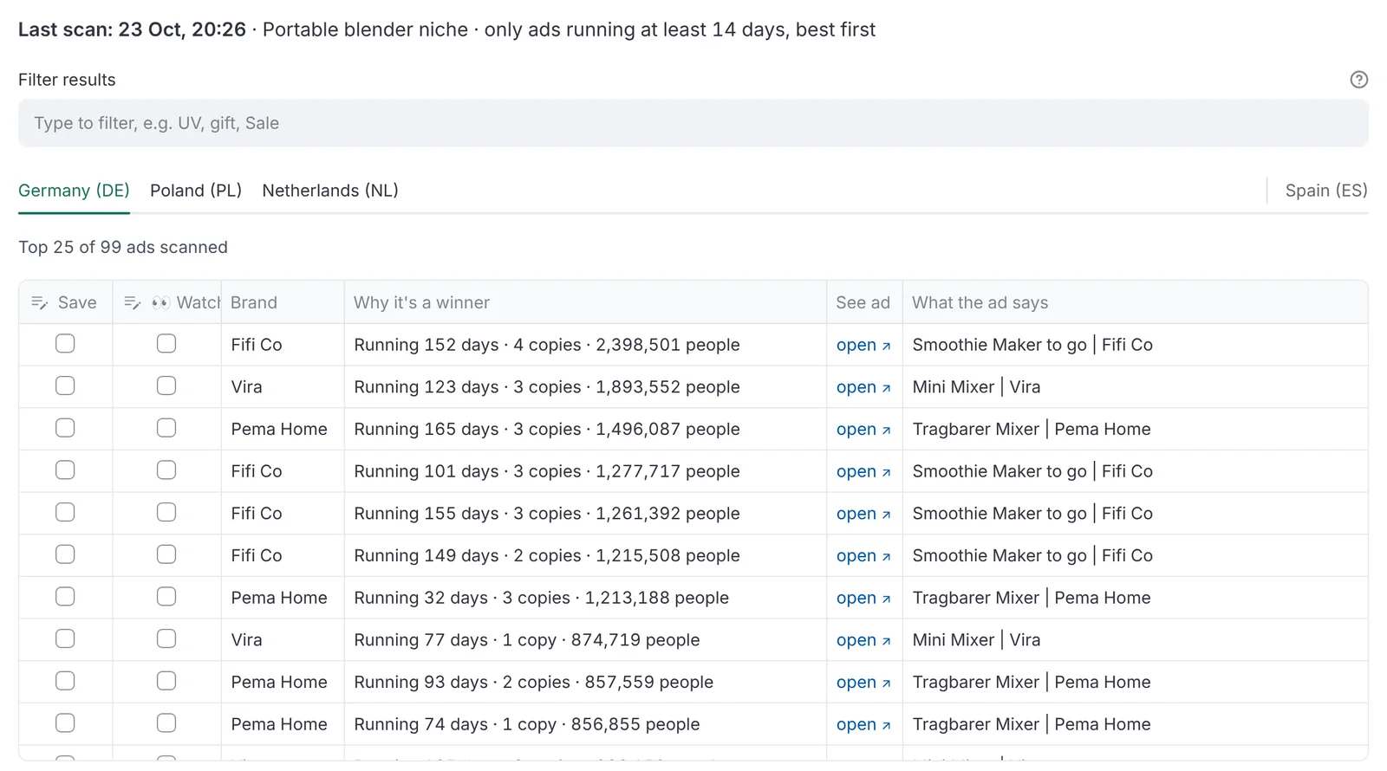Open the Pema Home ad running 93 days
This screenshot has height=771, width=1387.
tap(863, 682)
